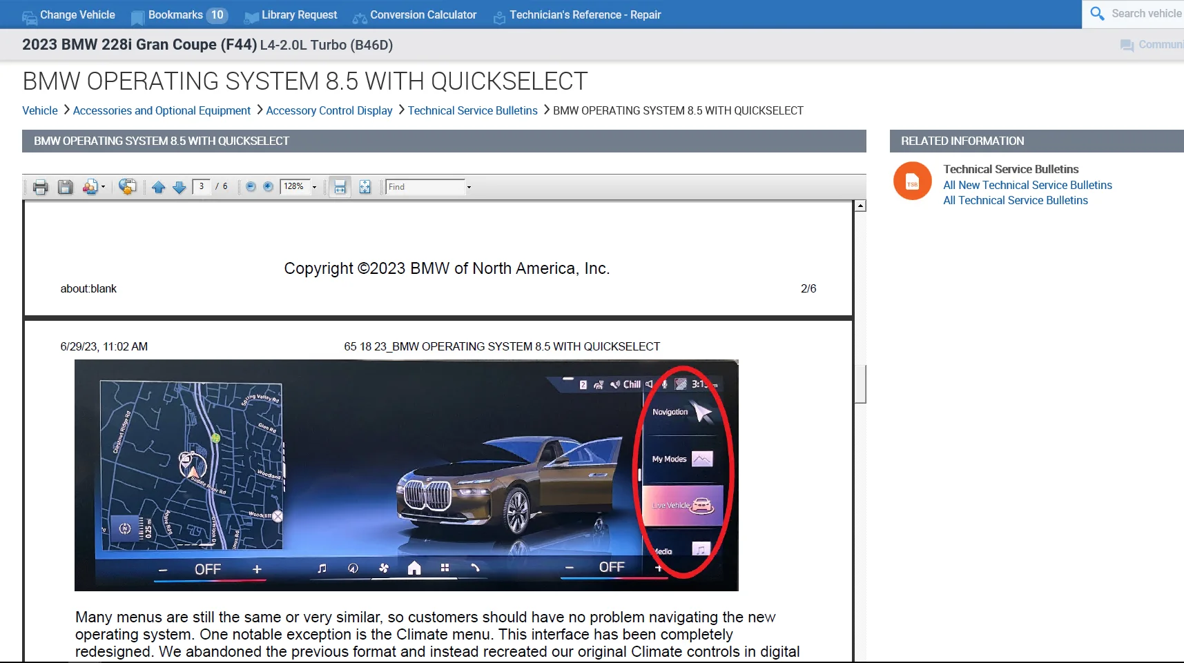The height and width of the screenshot is (663, 1184).
Task: Expand the share icon dropdown arrow
Action: click(104, 187)
